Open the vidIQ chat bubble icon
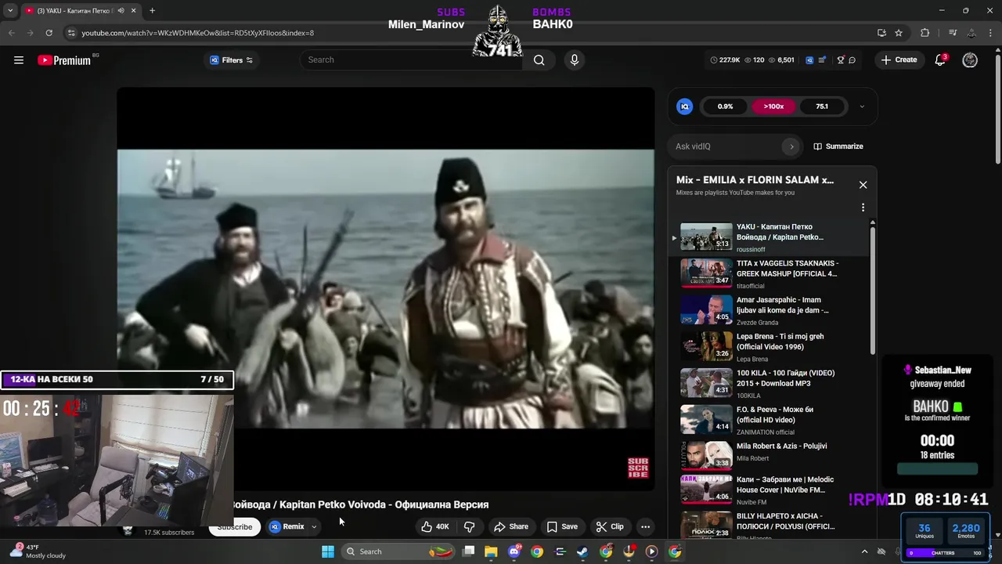 pyautogui.click(x=852, y=60)
